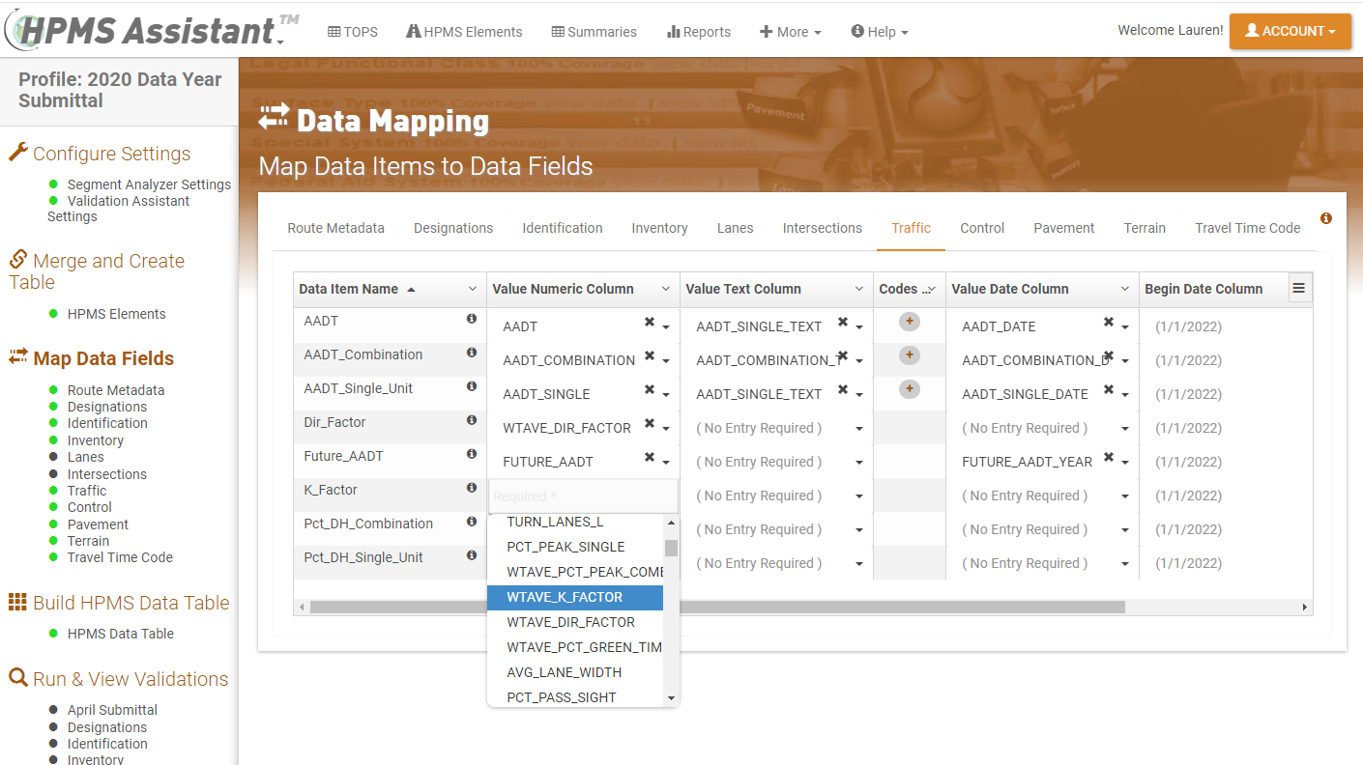Open the Value Text Column header menu
Viewport: 1363px width, 765px height.
[x=859, y=289]
